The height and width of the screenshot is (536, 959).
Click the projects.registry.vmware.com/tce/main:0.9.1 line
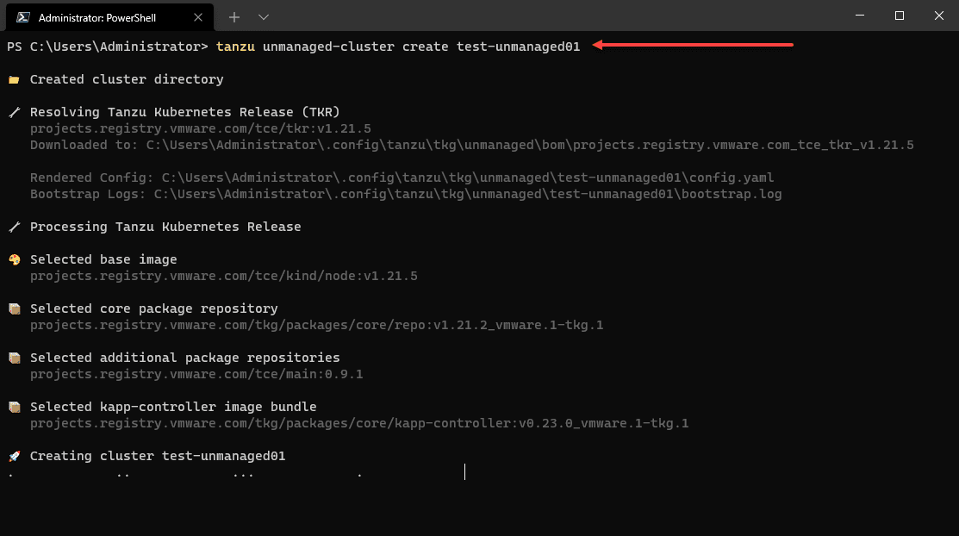(x=196, y=374)
